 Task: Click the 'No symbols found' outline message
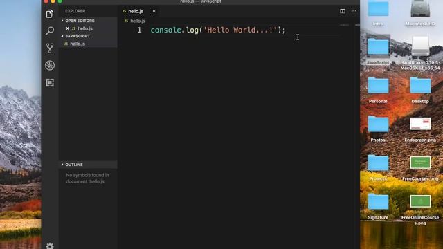coord(87,178)
